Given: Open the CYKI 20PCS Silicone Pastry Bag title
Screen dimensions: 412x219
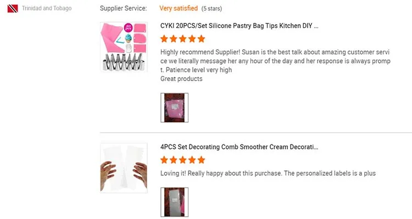Looking at the screenshot, I should [239, 26].
